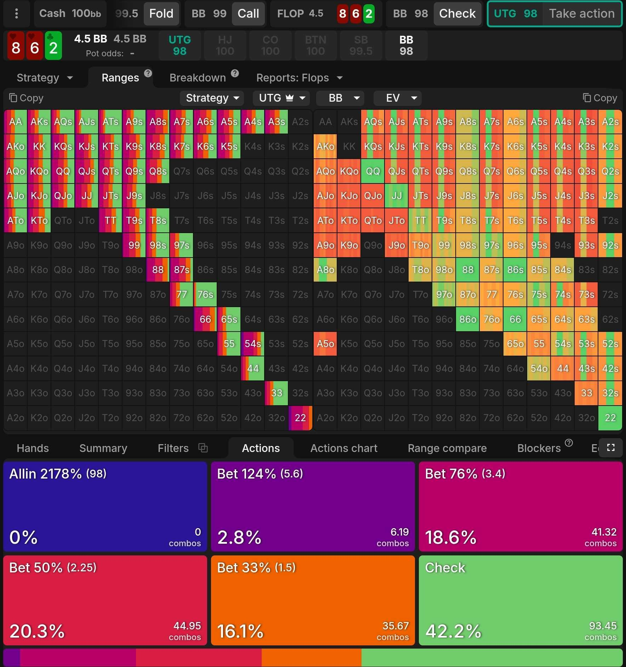This screenshot has height=667, width=626.
Task: Open the Range compare tab
Action: point(447,448)
